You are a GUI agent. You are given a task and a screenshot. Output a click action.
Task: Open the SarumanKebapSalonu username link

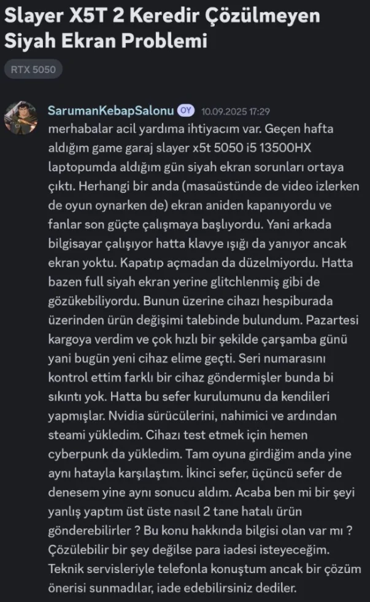[111, 111]
